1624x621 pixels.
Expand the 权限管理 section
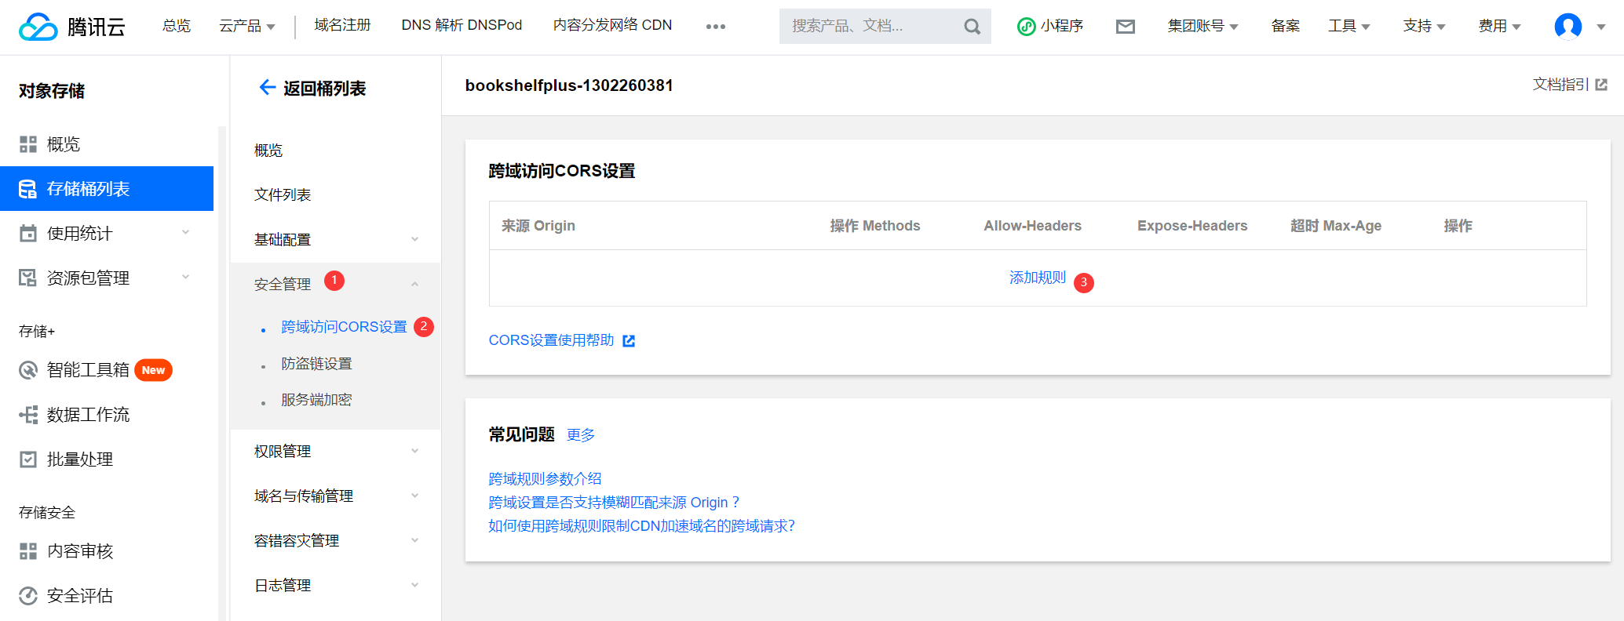tap(335, 451)
